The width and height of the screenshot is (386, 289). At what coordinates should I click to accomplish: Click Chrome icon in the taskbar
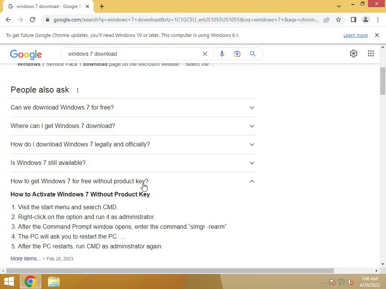point(31,281)
